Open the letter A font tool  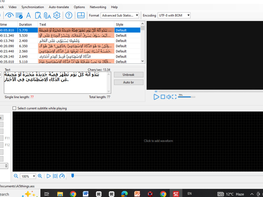coord(28,15)
